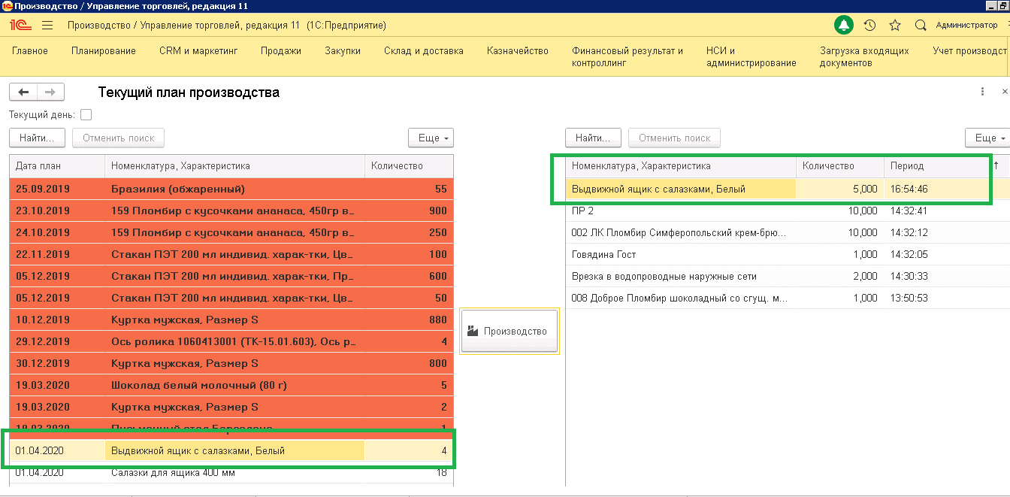The image size is (1010, 497).
Task: Click the 1C logo icon
Action: point(19,26)
